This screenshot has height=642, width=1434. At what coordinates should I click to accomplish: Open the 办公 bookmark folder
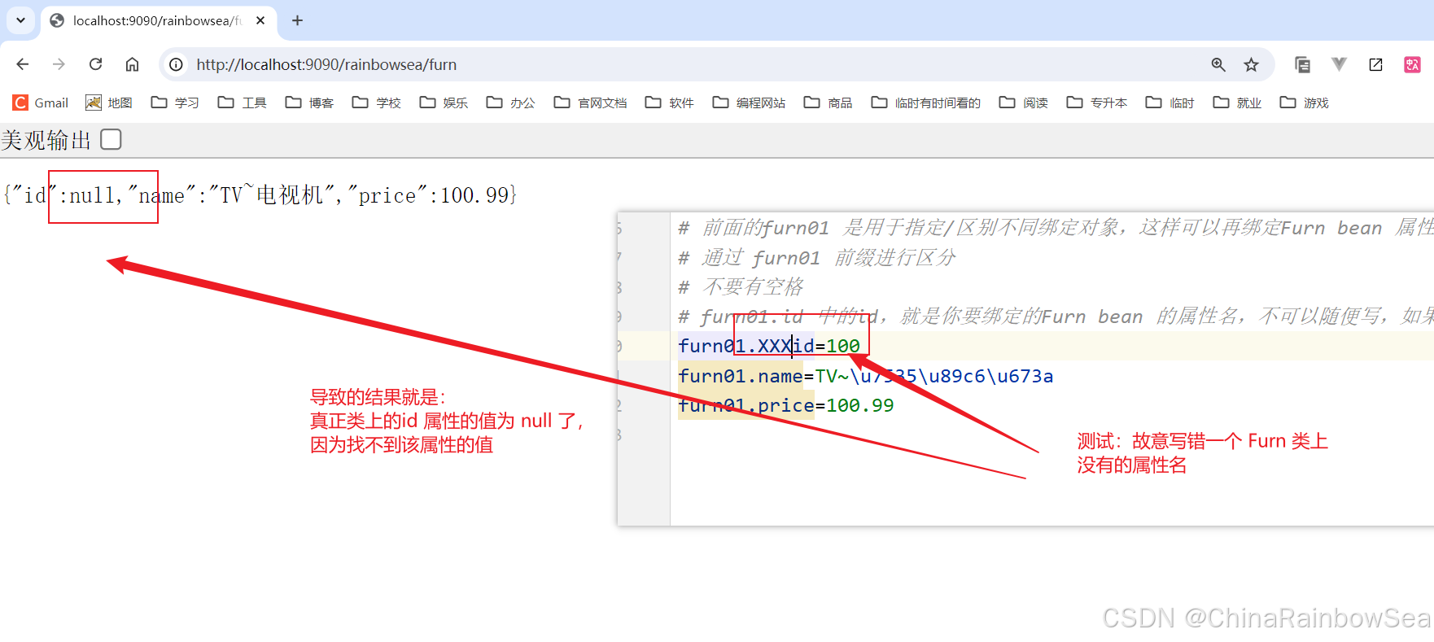pos(511,103)
